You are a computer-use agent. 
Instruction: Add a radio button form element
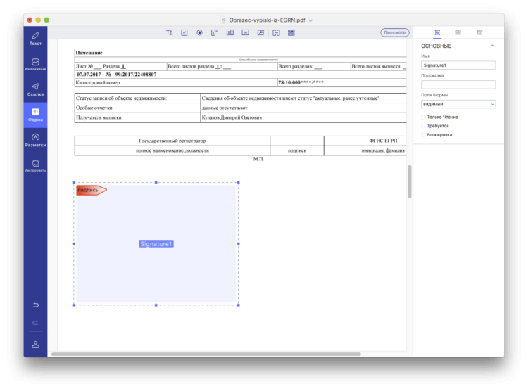coord(199,32)
